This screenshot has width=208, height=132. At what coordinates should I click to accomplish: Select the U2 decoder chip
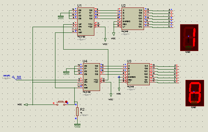(x=133, y=19)
